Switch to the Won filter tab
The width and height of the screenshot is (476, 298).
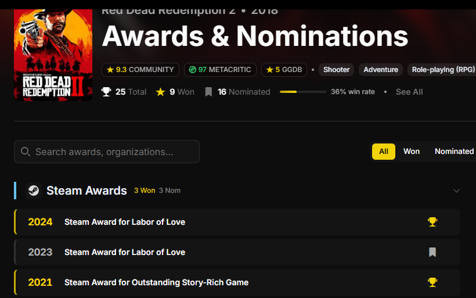(412, 151)
